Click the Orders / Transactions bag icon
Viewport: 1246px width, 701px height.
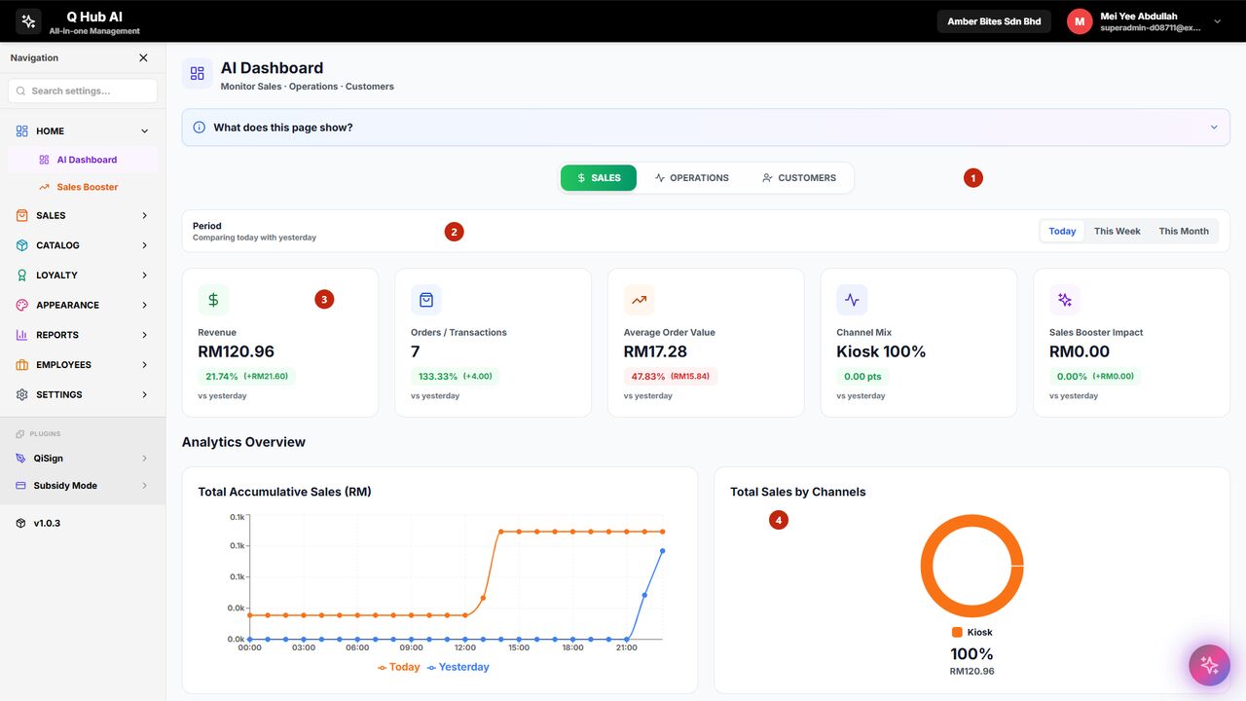[x=426, y=300]
